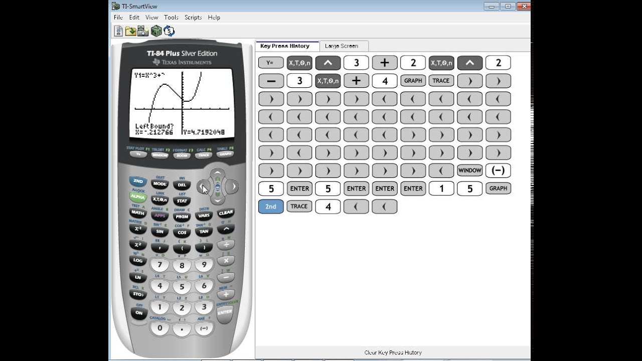Click the calculator's STAT key
Screen dimensions: 642x361
(182, 201)
